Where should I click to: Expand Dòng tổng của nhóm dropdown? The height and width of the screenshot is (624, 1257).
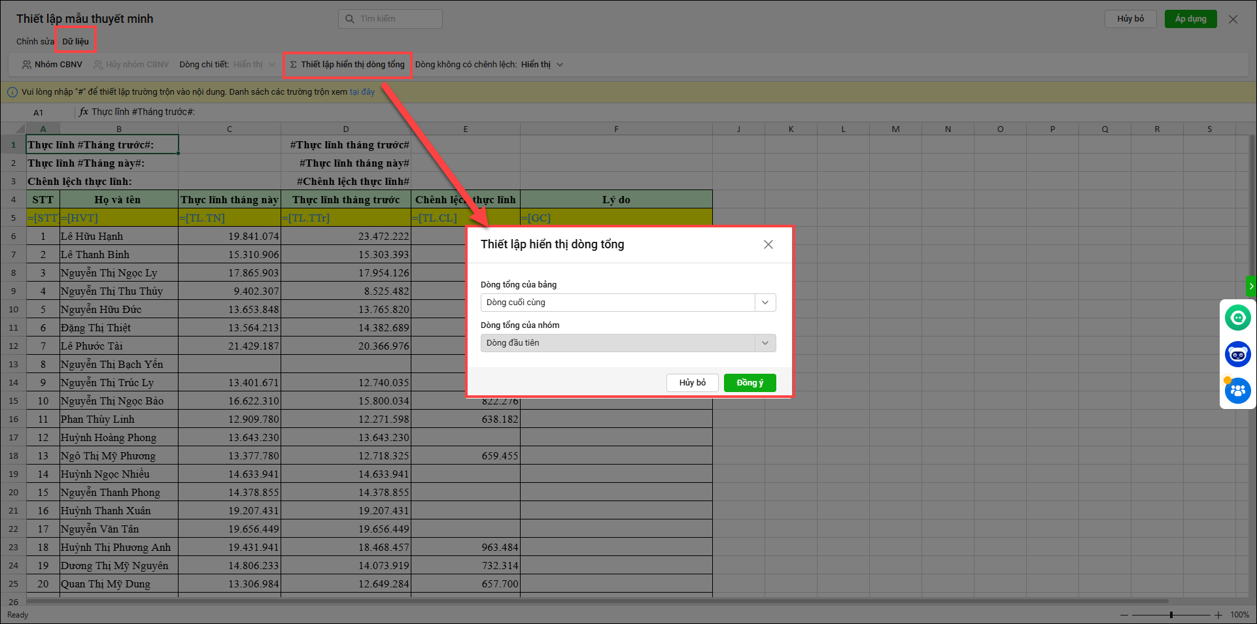tap(765, 343)
